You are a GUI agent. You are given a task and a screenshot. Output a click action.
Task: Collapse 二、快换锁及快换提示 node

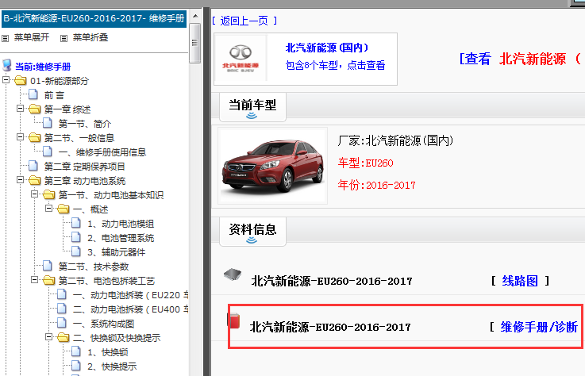49,337
